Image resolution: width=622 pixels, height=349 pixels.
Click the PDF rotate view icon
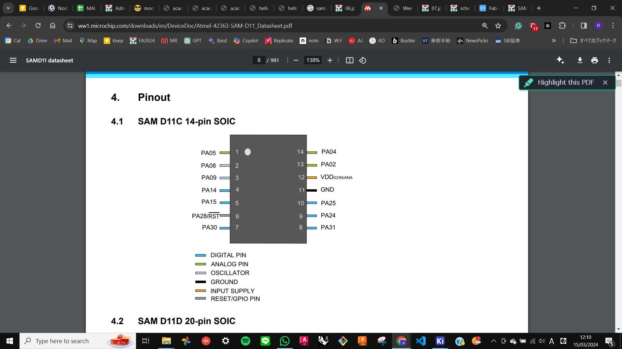click(362, 60)
